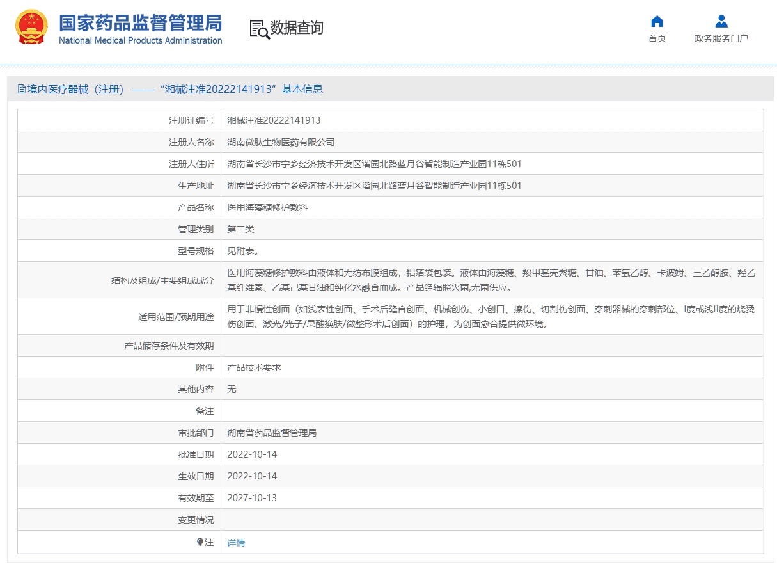This screenshot has width=777, height=571.
Task: Click the lightbulb icon beside 注
Action: [200, 542]
